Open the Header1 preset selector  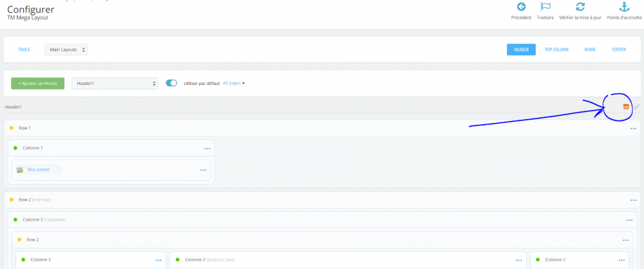coord(115,83)
